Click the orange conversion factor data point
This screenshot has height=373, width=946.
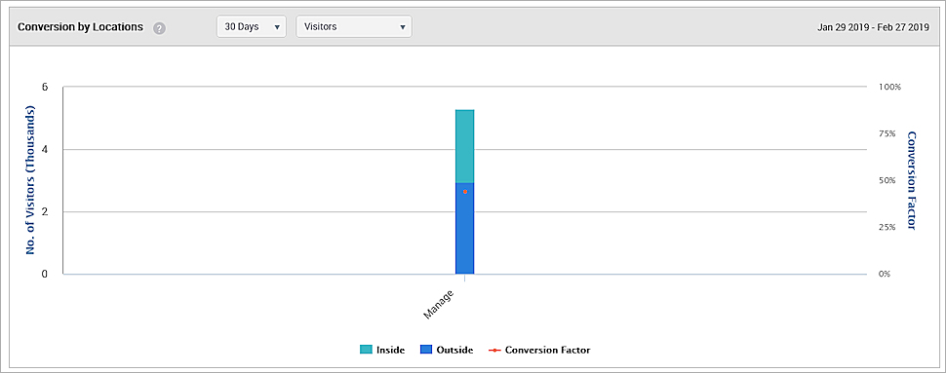(465, 192)
